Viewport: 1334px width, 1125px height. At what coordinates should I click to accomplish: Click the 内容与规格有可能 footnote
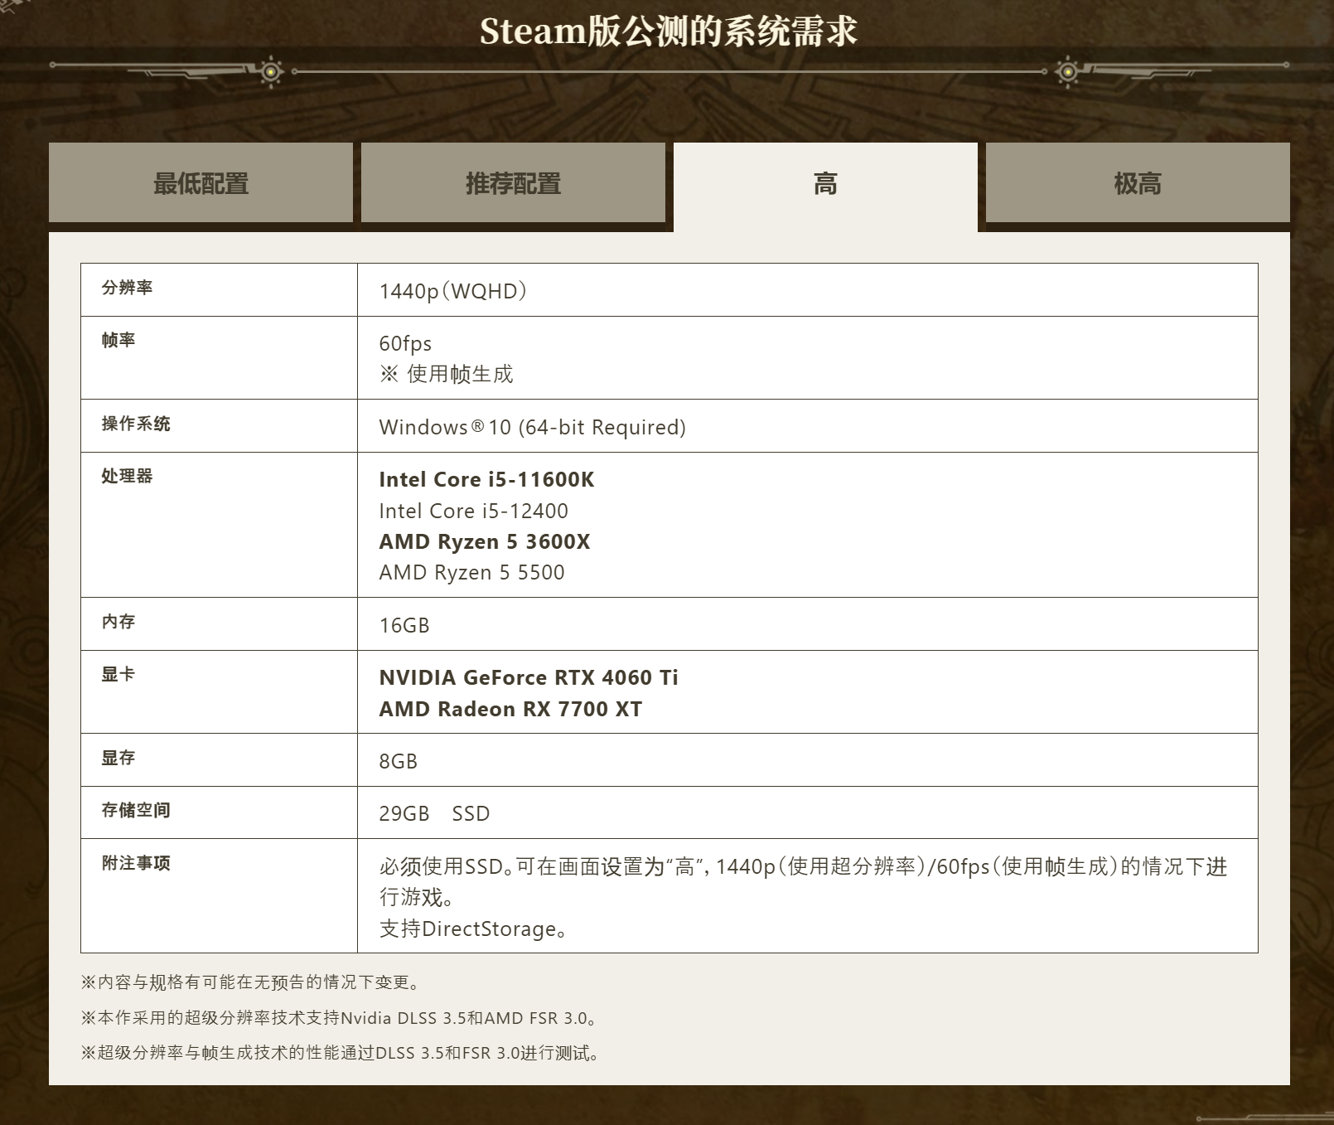(253, 982)
